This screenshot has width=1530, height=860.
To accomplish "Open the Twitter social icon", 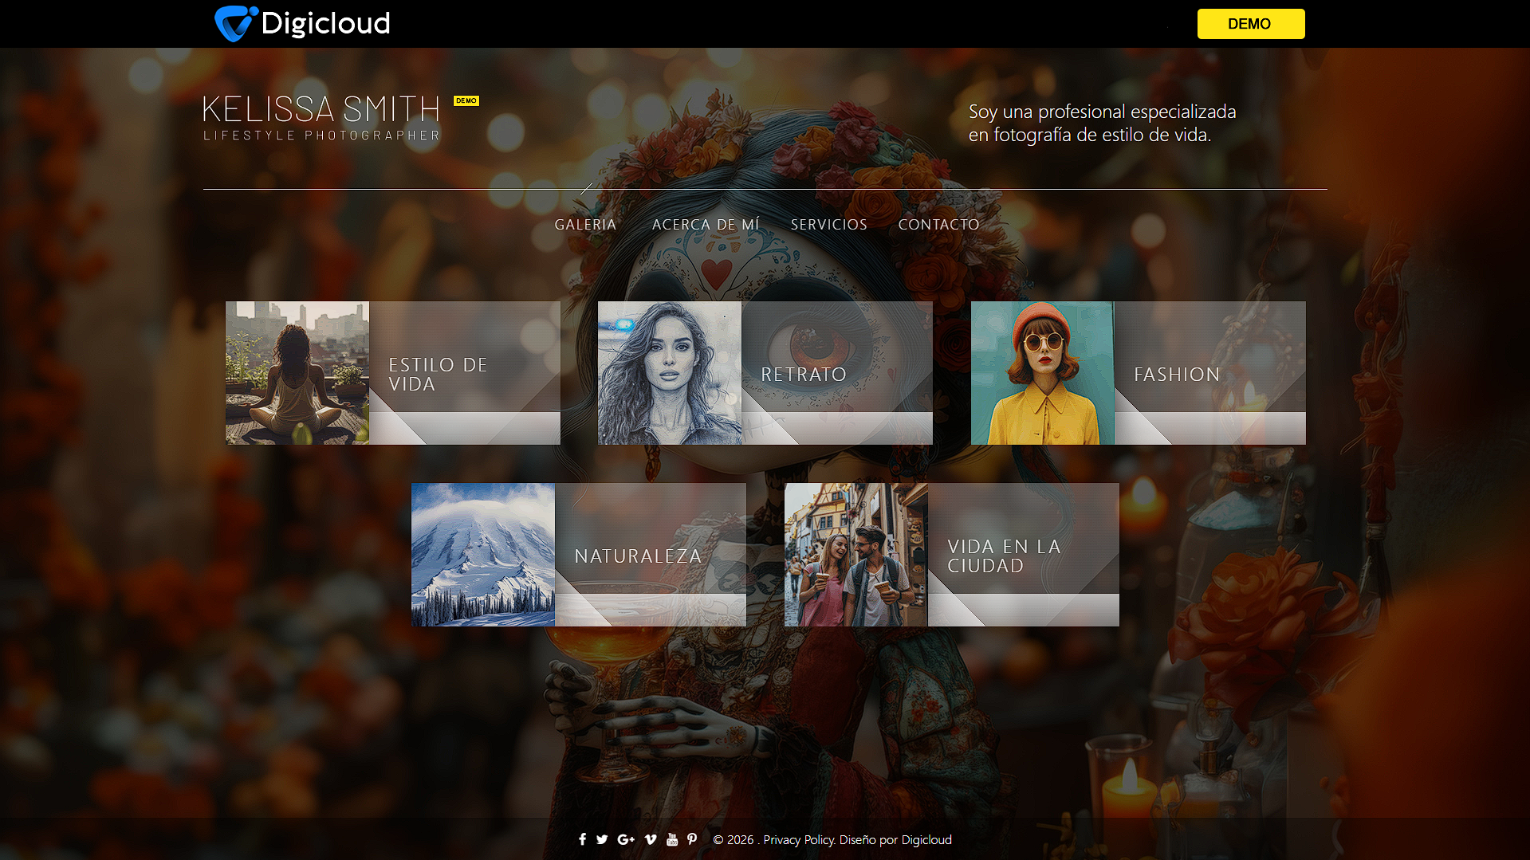I will coord(602,839).
